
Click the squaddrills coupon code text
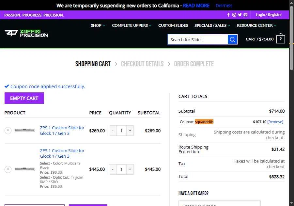coord(204,122)
